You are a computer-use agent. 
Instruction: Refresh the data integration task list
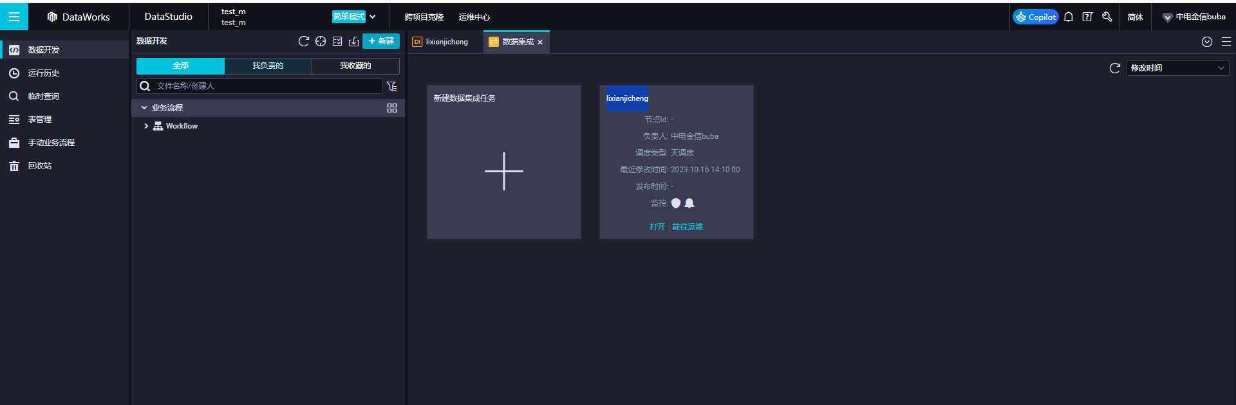click(x=1115, y=68)
